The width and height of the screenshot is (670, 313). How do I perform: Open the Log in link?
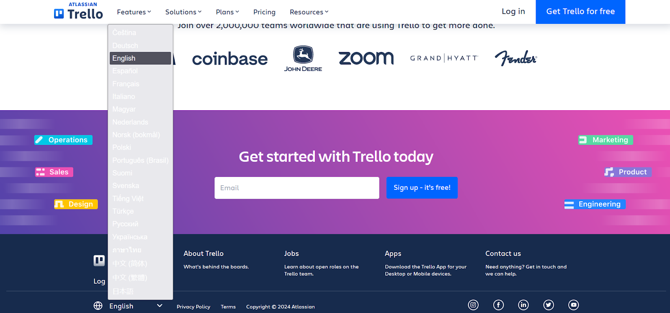click(513, 11)
